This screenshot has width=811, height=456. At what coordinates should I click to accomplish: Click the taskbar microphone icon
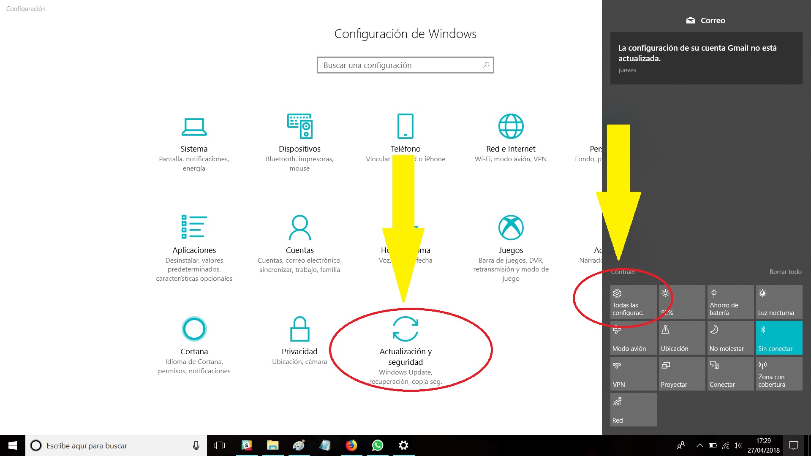pos(196,445)
